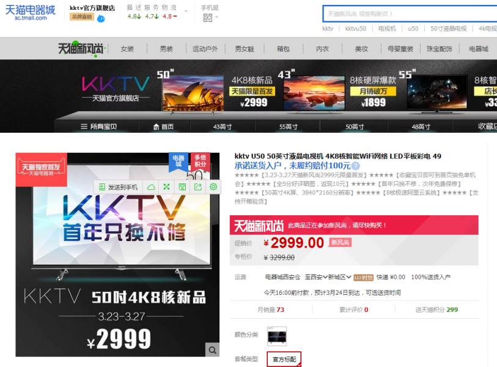Open the 珠宝配饰 category
Image resolution: width=497 pixels, height=367 pixels.
tap(440, 49)
